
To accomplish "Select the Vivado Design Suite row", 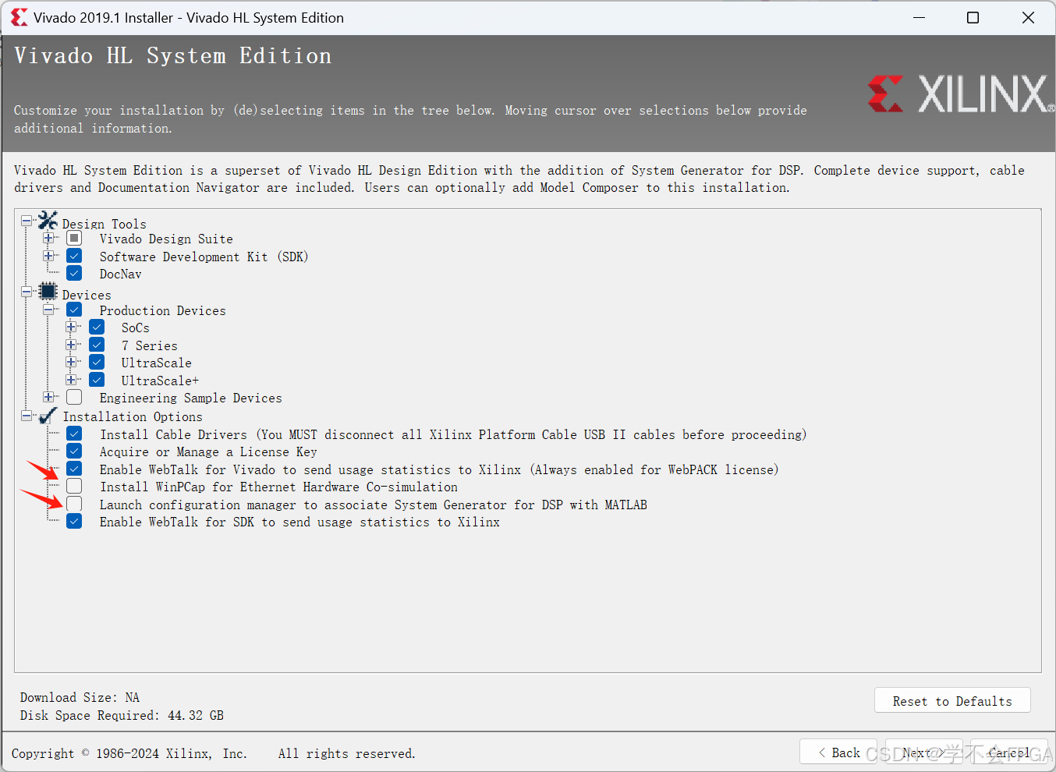I will [x=166, y=239].
